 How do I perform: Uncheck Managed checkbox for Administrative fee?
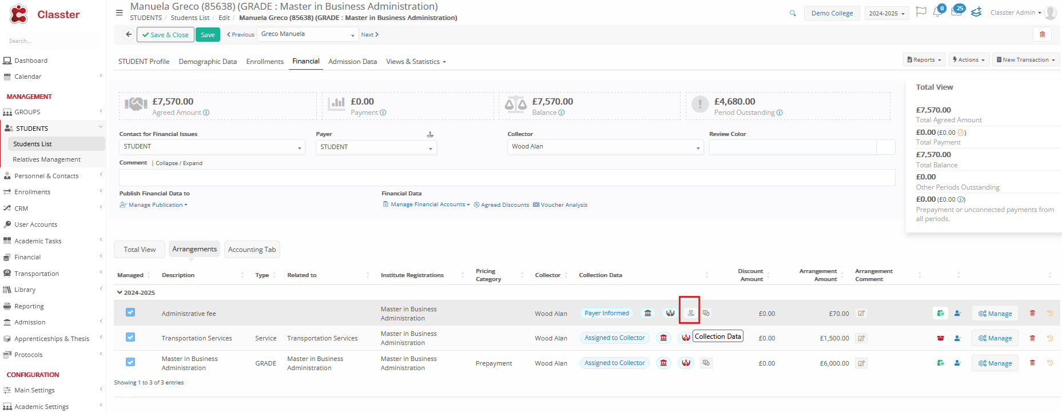(x=130, y=312)
